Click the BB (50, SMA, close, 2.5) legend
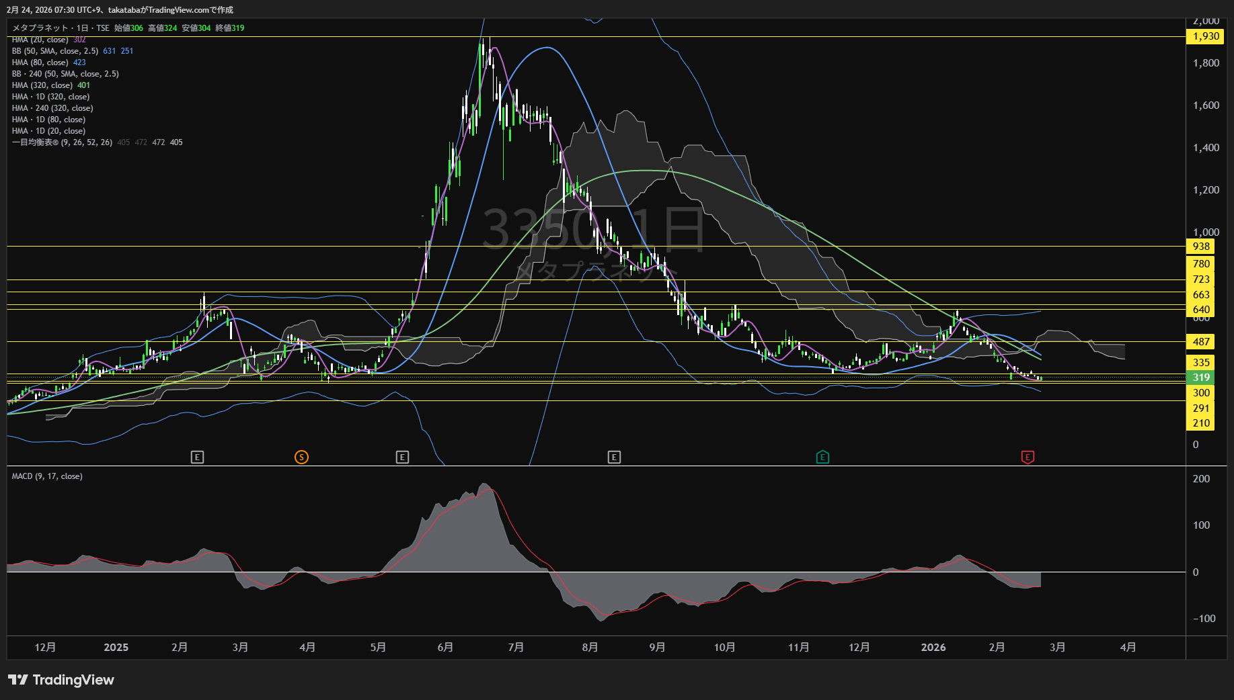1234x700 pixels. 55,51
